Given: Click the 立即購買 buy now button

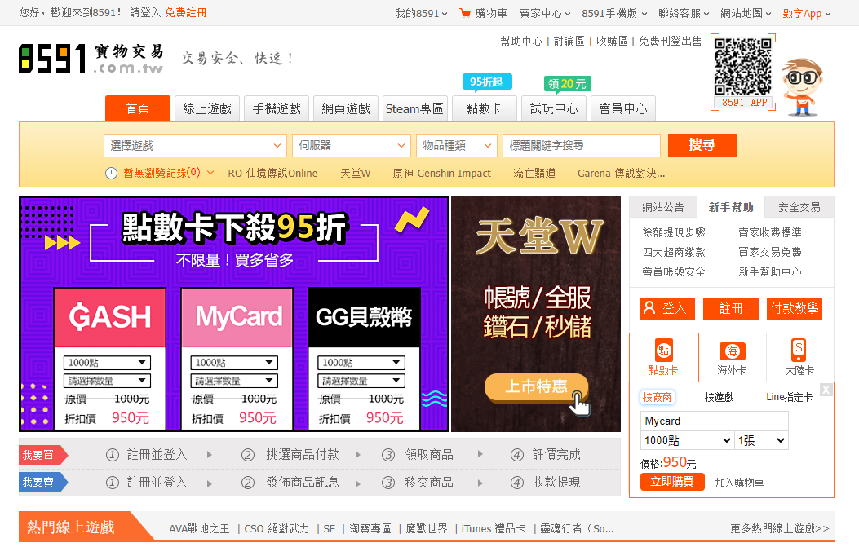Looking at the screenshot, I should click(672, 482).
